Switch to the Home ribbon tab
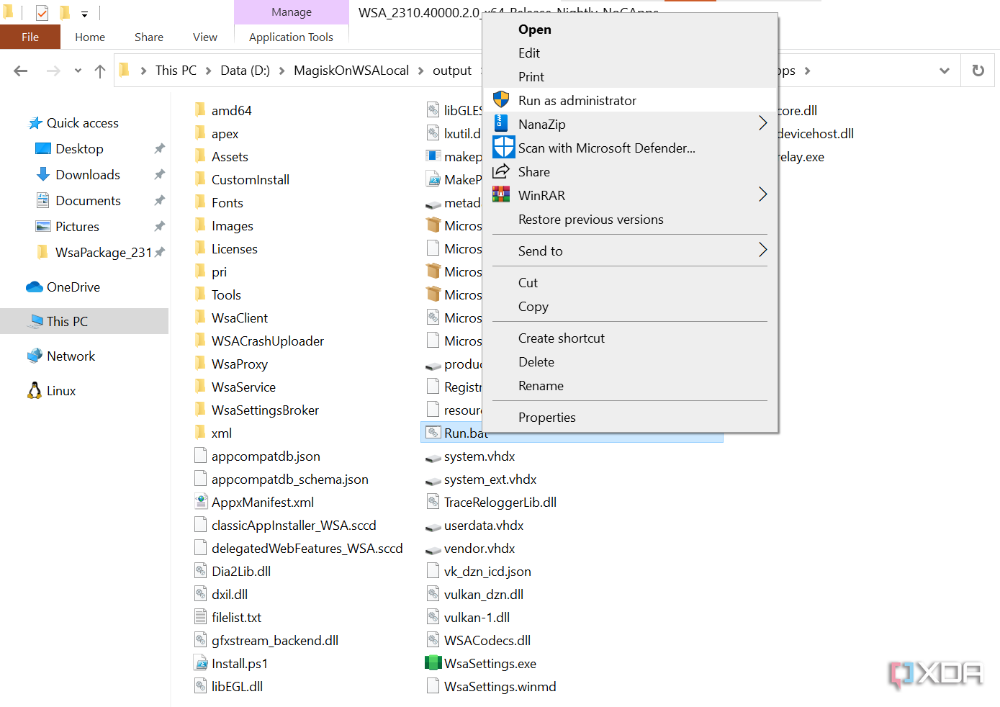1000x707 pixels. 90,37
